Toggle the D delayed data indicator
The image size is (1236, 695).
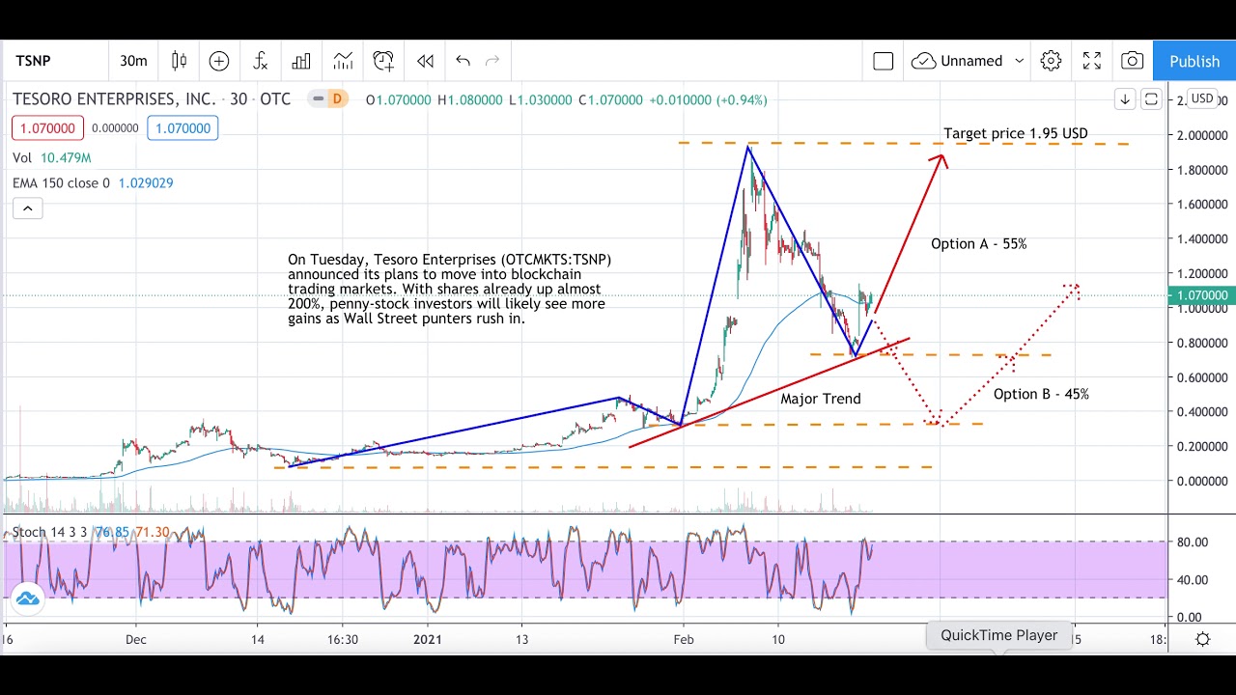(x=337, y=98)
